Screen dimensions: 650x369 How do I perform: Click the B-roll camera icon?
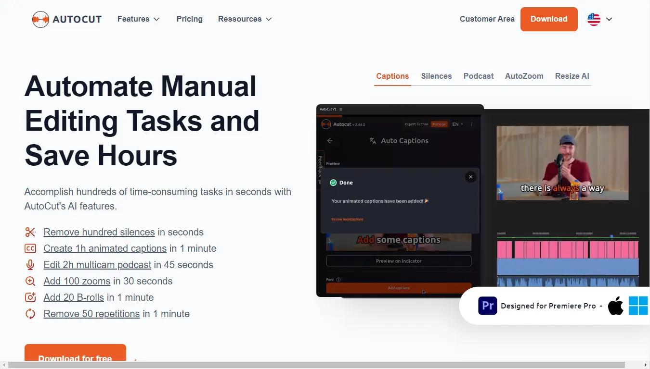[x=30, y=297]
